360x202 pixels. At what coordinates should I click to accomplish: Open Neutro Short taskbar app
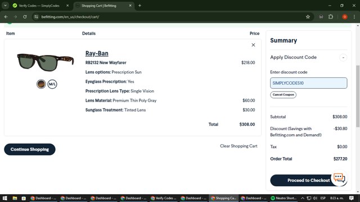283,198
